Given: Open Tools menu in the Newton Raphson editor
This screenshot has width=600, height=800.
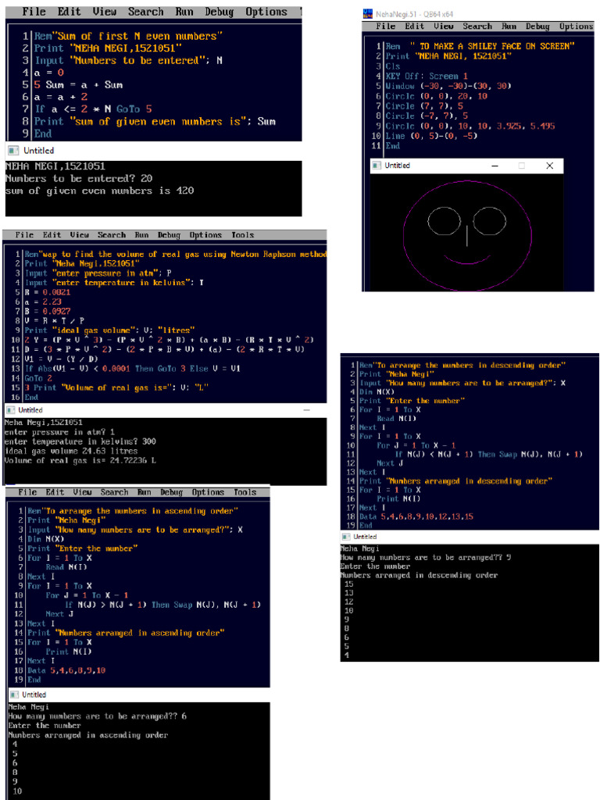Looking at the screenshot, I should (243, 235).
